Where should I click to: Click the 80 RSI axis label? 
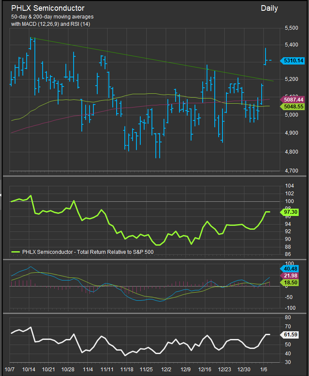pos(288,317)
